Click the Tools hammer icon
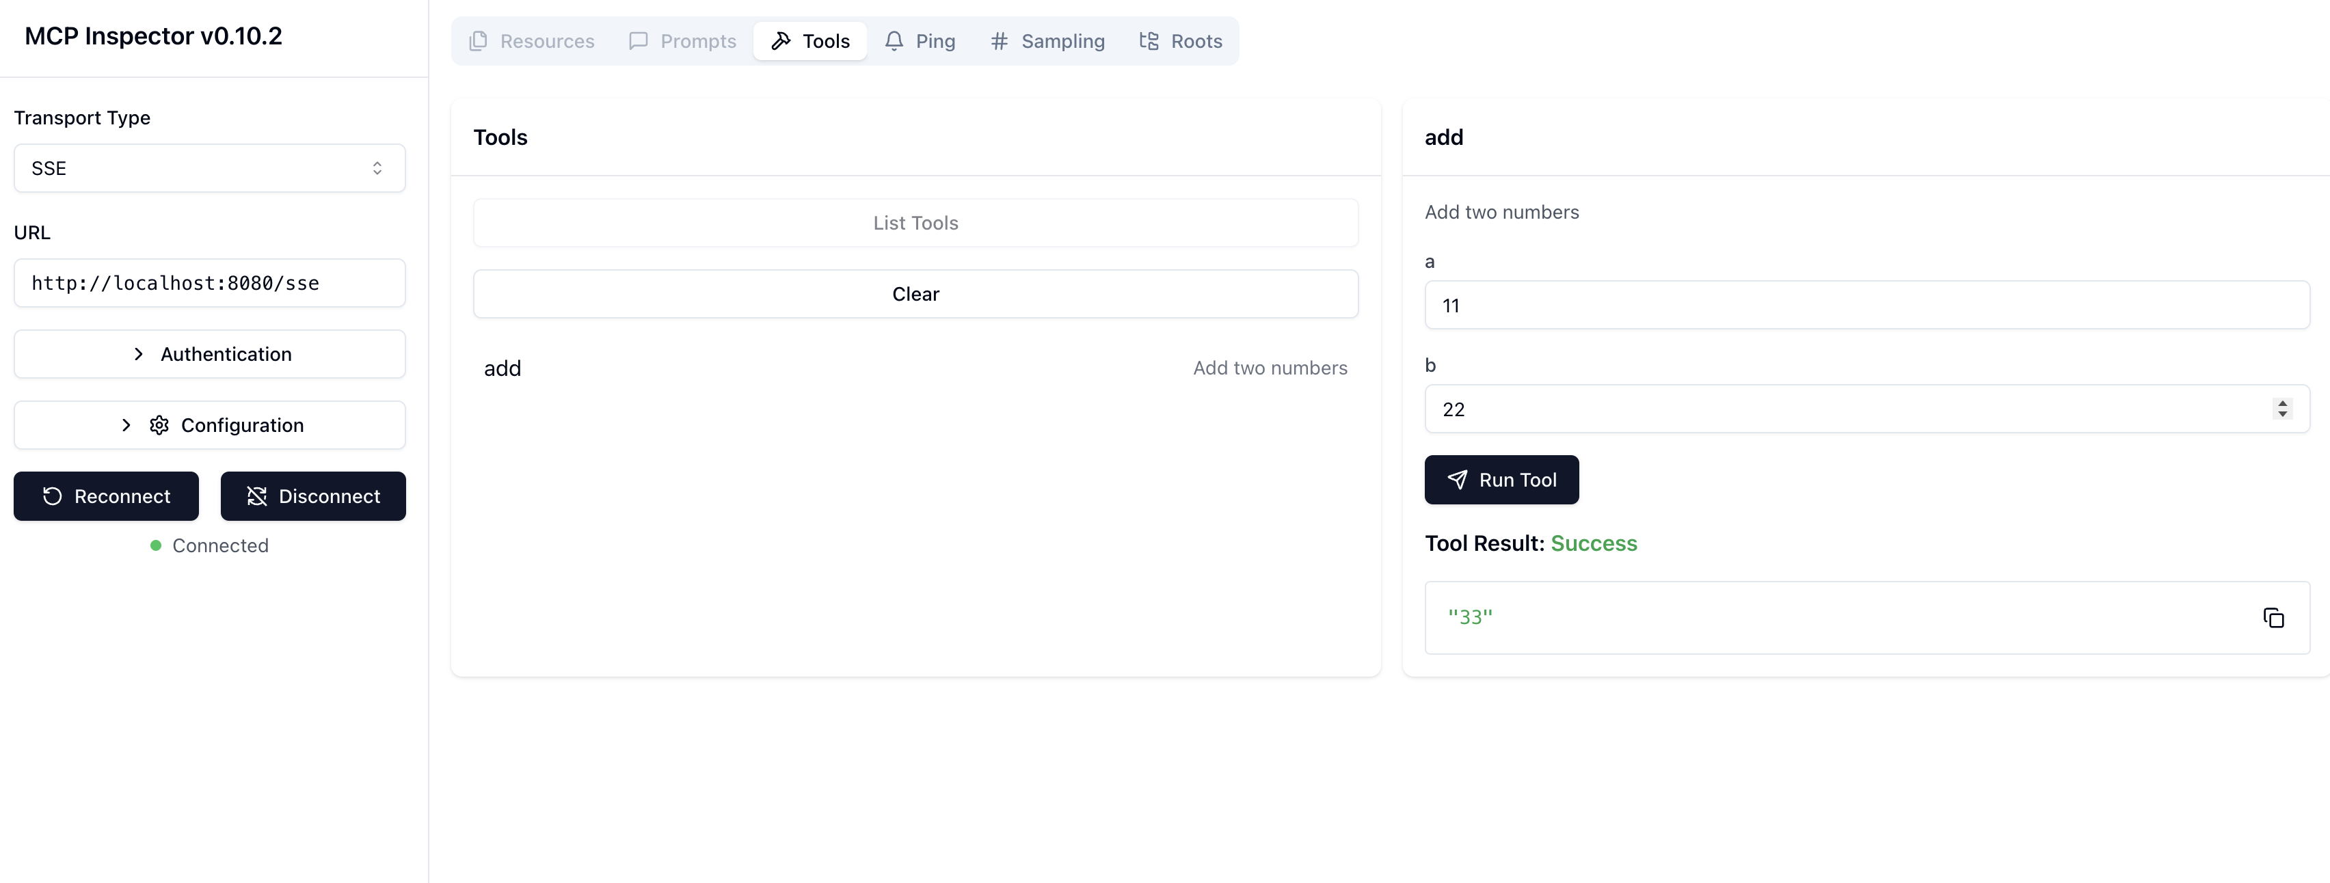 781,41
